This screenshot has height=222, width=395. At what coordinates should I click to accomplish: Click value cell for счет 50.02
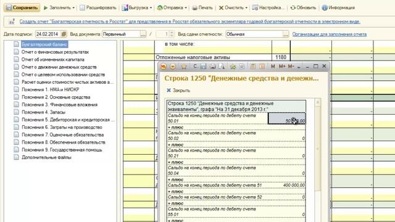point(286,136)
